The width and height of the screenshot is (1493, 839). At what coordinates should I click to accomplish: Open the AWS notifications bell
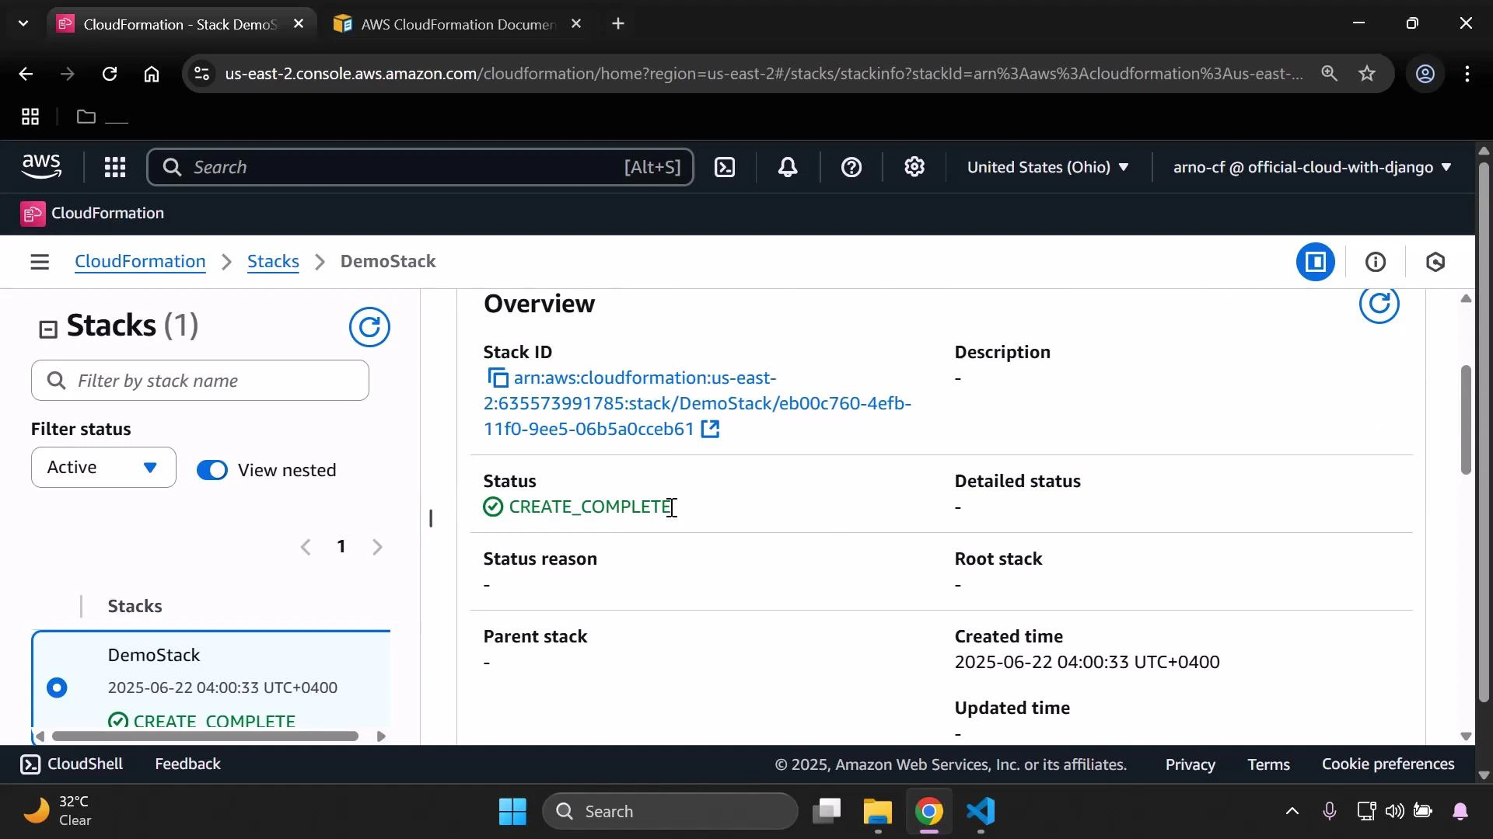tap(788, 167)
